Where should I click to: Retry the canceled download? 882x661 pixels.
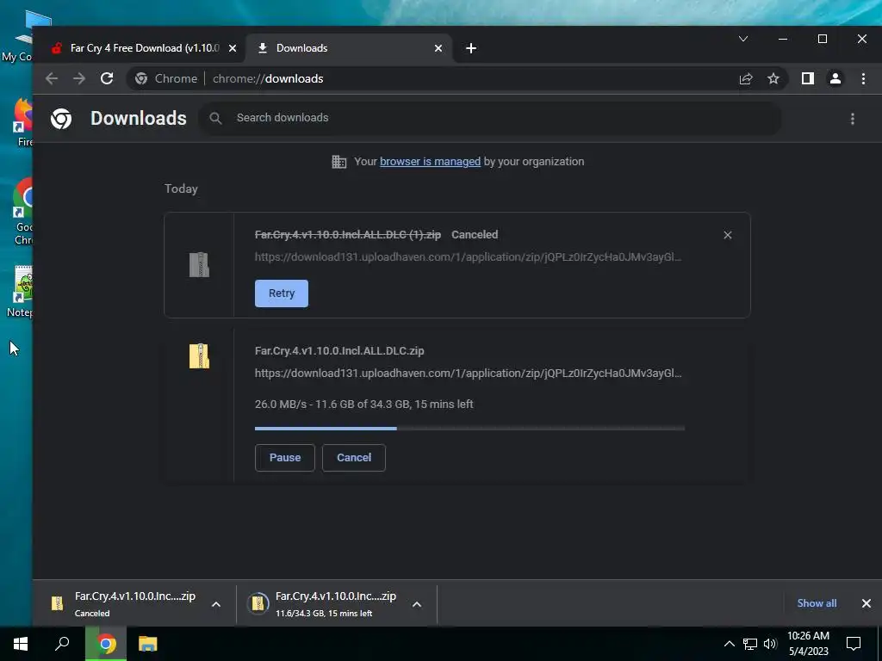[x=282, y=293]
